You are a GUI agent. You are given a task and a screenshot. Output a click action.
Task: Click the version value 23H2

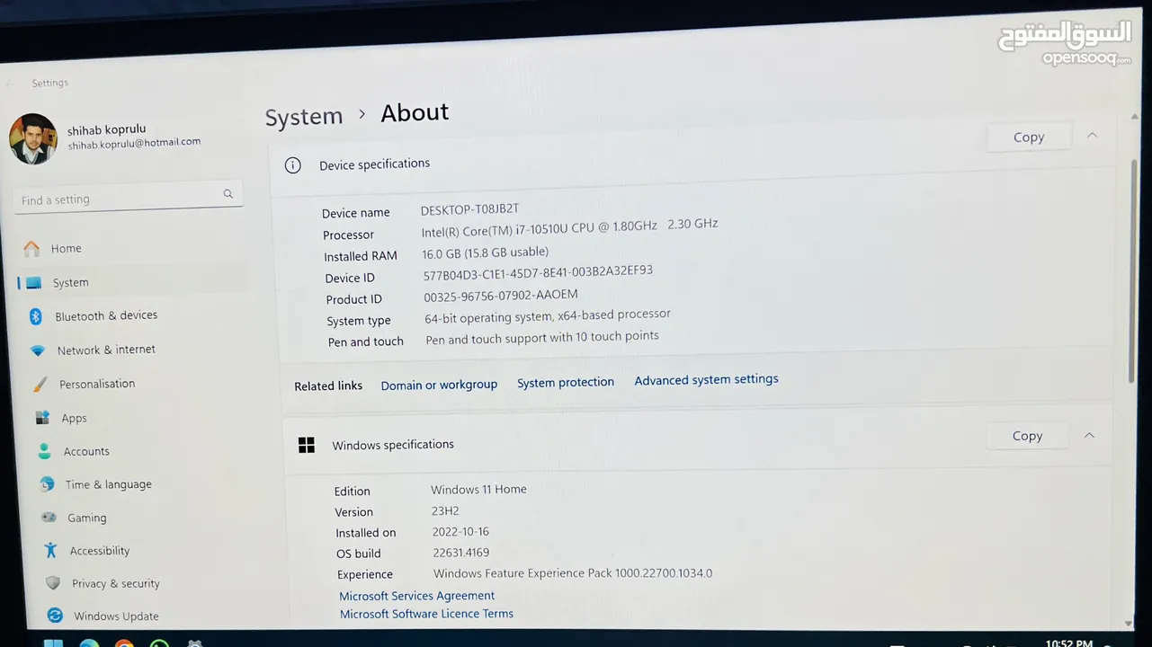445,511
